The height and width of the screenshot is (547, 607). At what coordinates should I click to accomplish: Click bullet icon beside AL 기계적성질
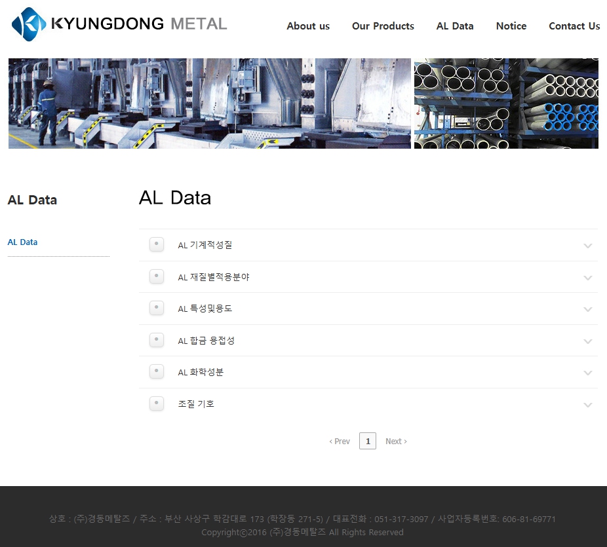(157, 244)
